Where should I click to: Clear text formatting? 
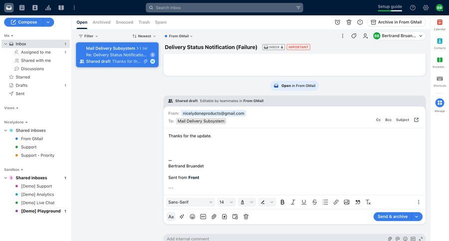368,202
